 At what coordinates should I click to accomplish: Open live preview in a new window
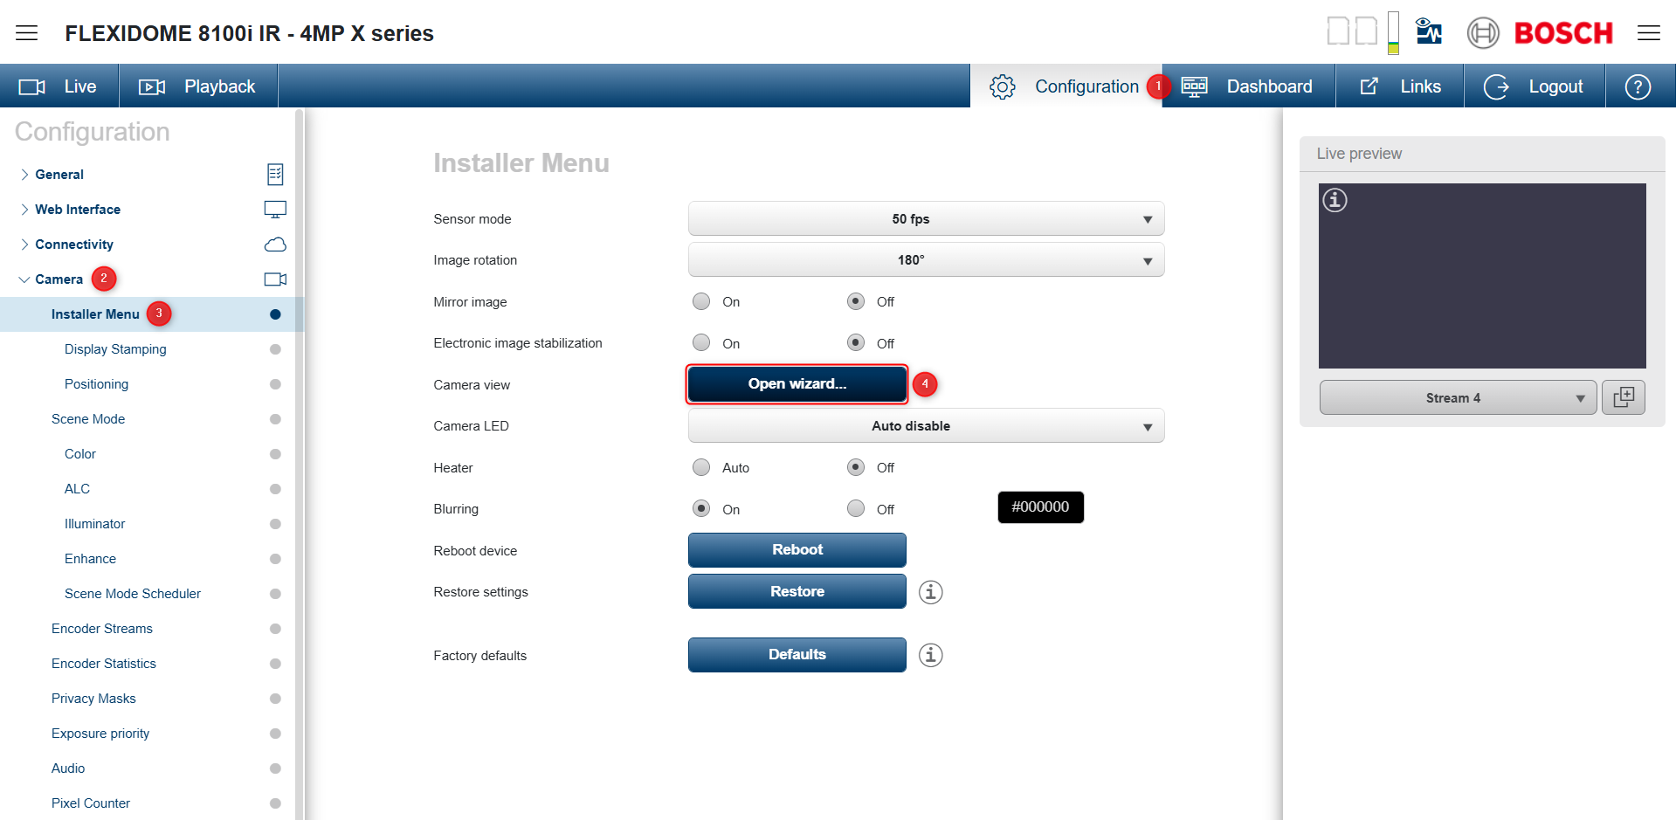1624,397
